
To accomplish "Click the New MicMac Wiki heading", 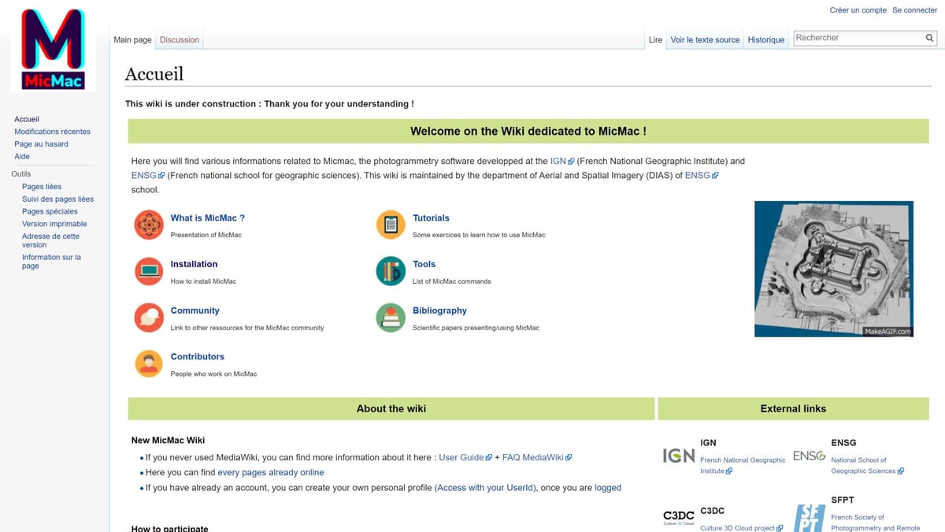I will 168,440.
